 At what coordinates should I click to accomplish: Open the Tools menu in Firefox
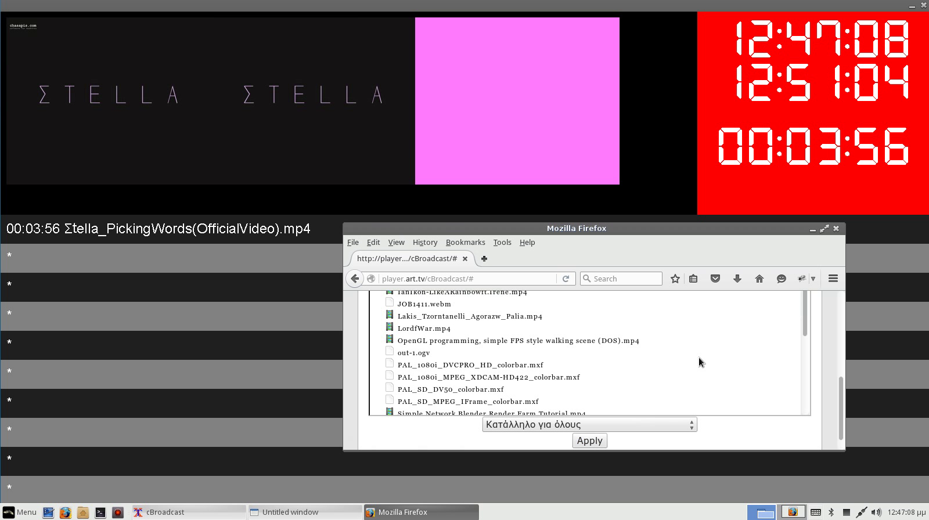pos(502,243)
